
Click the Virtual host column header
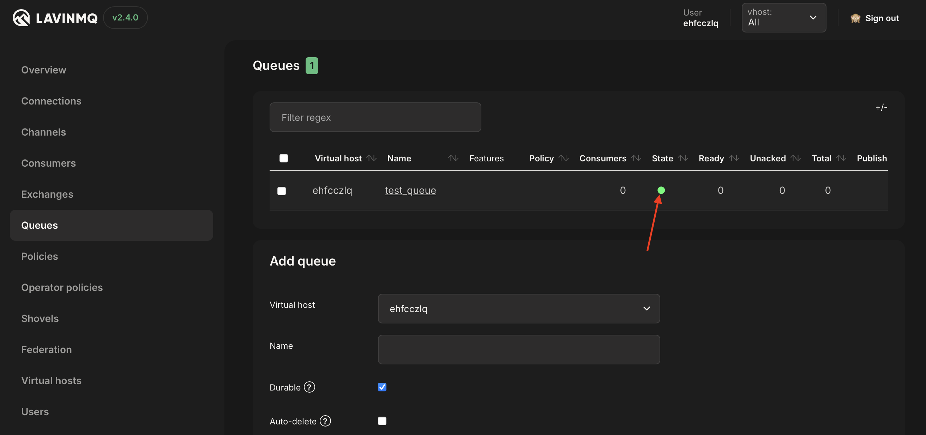tap(338, 158)
